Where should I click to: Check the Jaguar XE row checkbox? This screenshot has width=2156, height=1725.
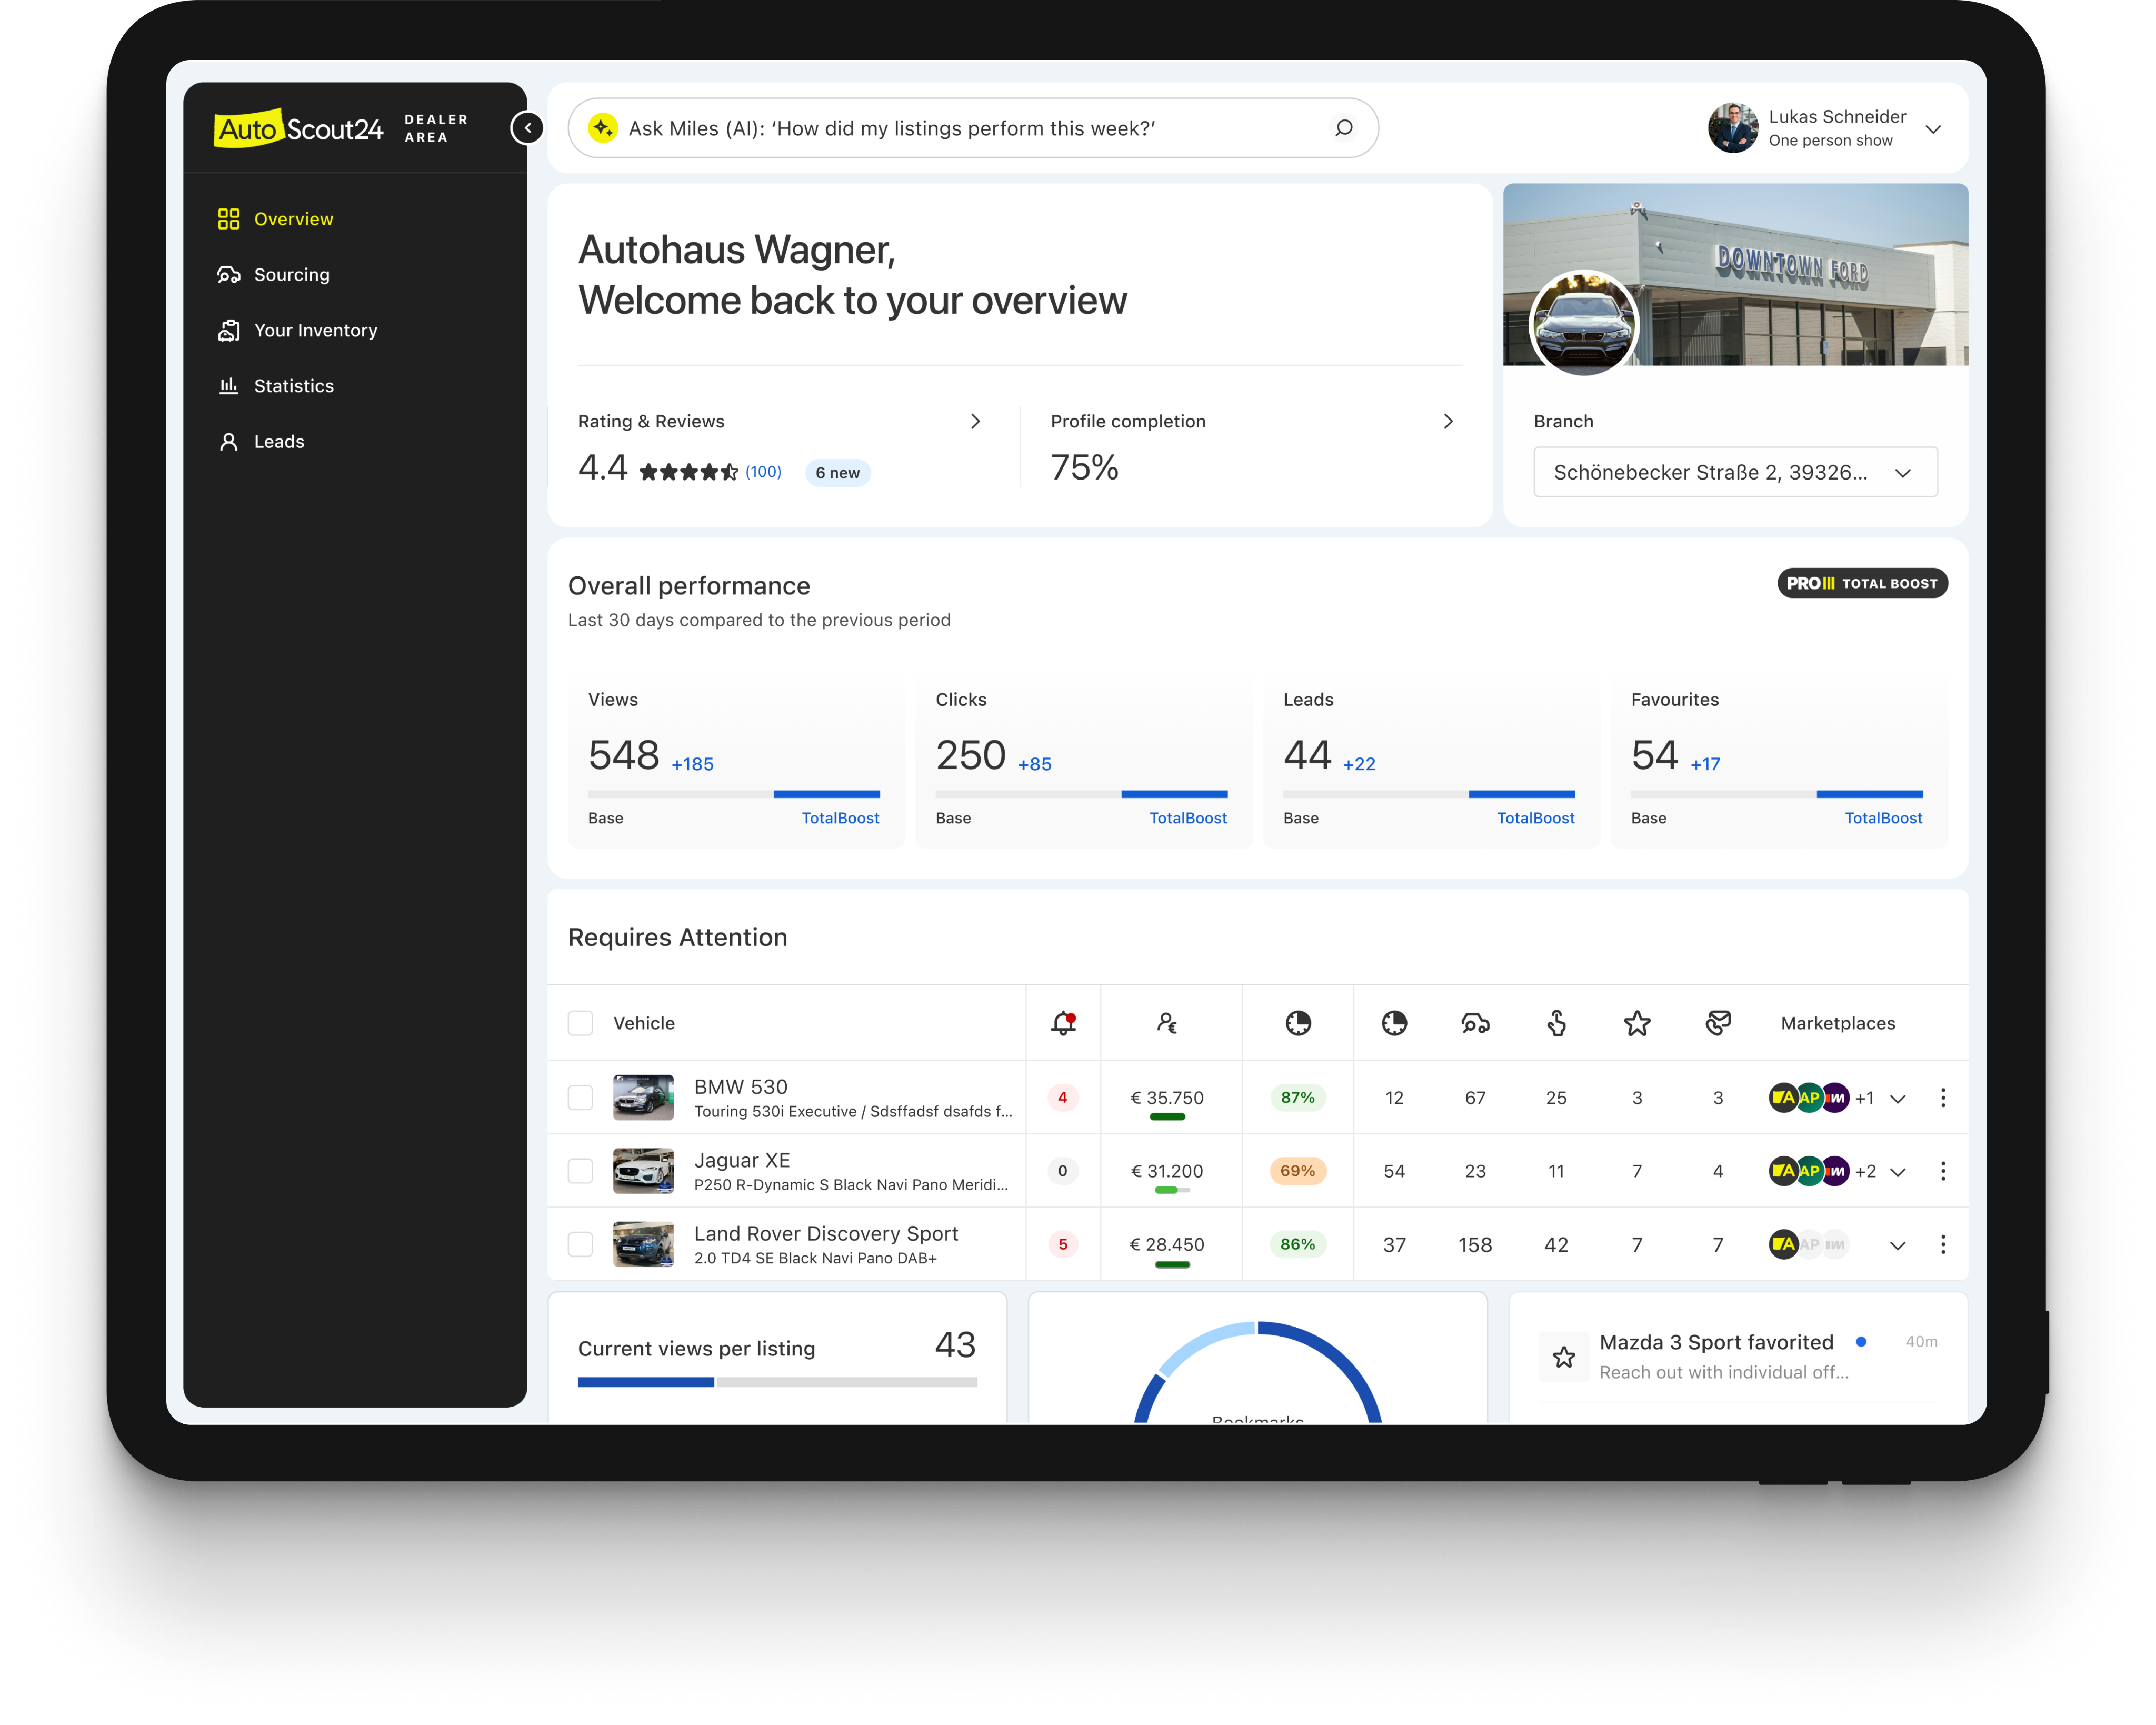(x=580, y=1171)
